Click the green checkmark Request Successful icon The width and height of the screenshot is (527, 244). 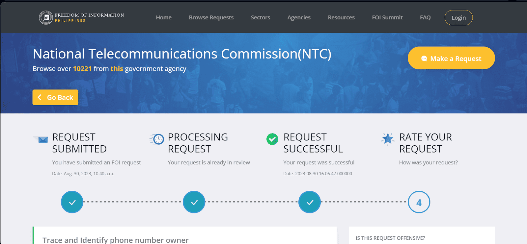(x=272, y=139)
